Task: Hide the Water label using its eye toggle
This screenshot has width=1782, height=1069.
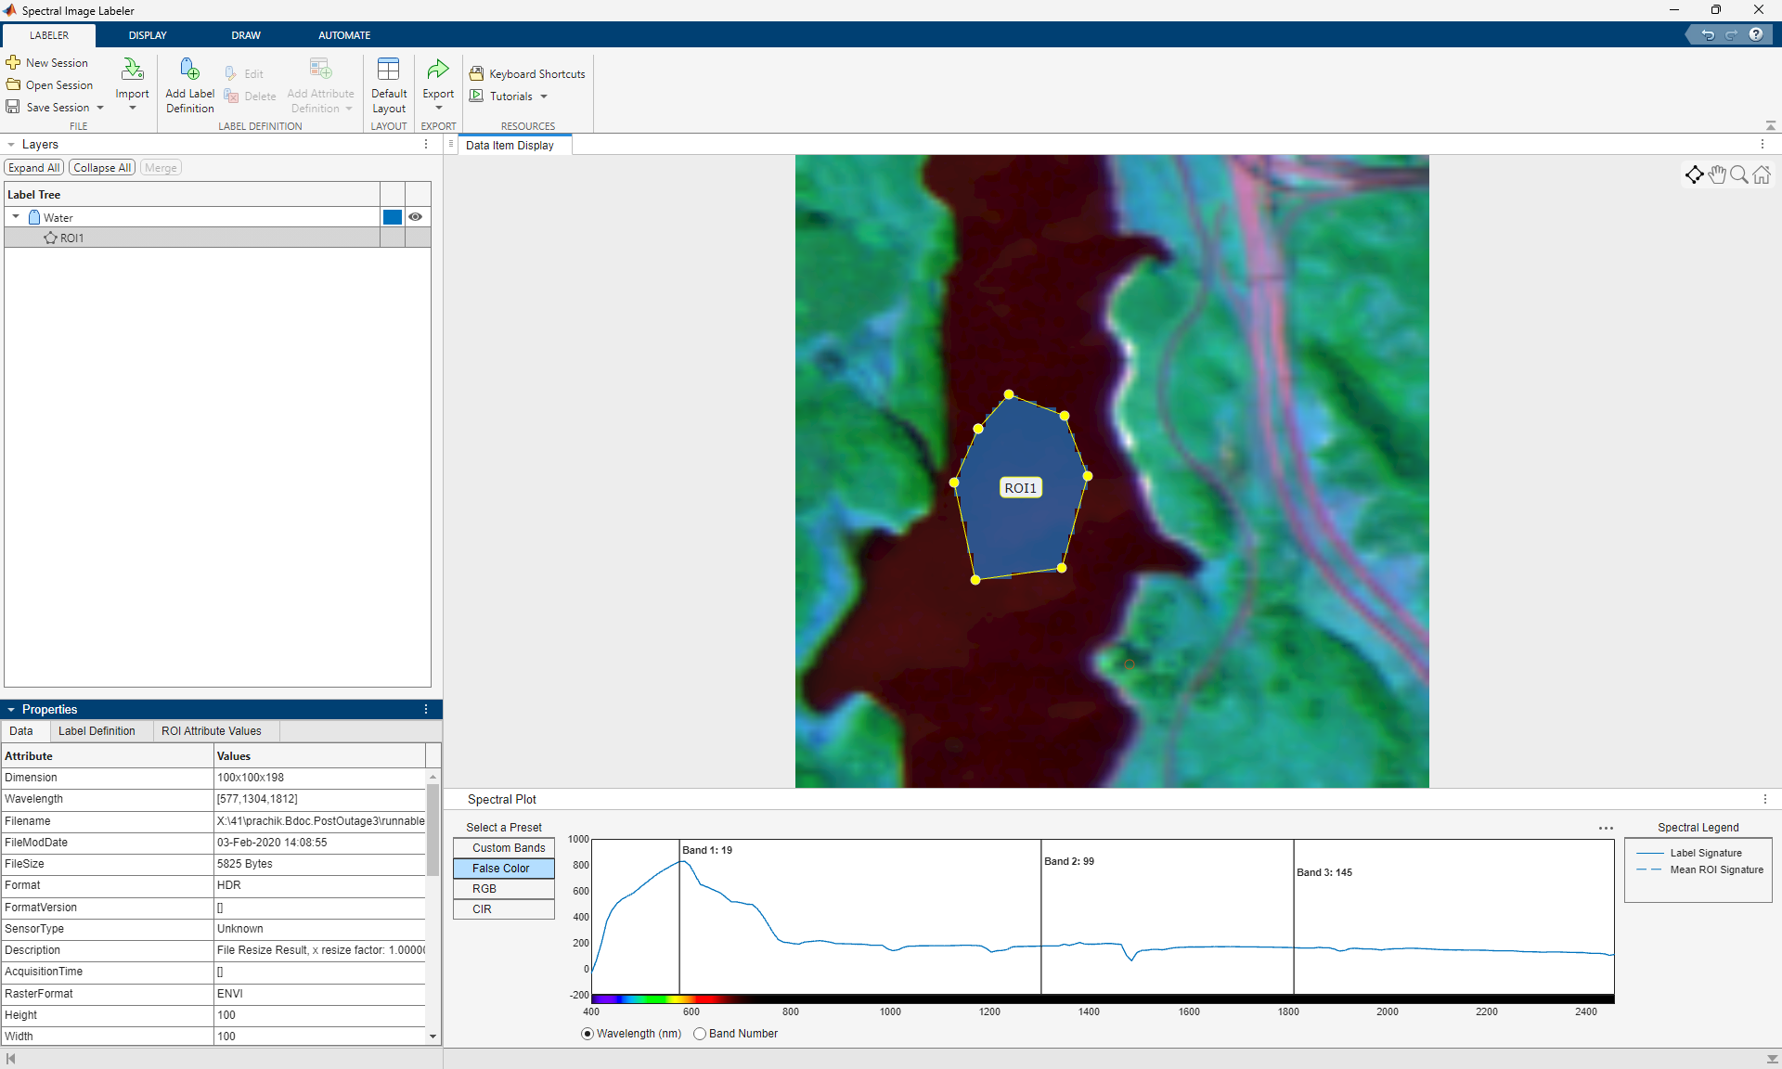Action: pos(415,216)
